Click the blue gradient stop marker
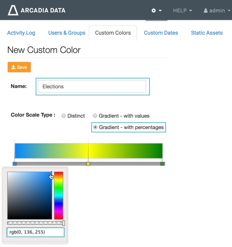The height and width of the screenshot is (247, 232). click(x=14, y=164)
